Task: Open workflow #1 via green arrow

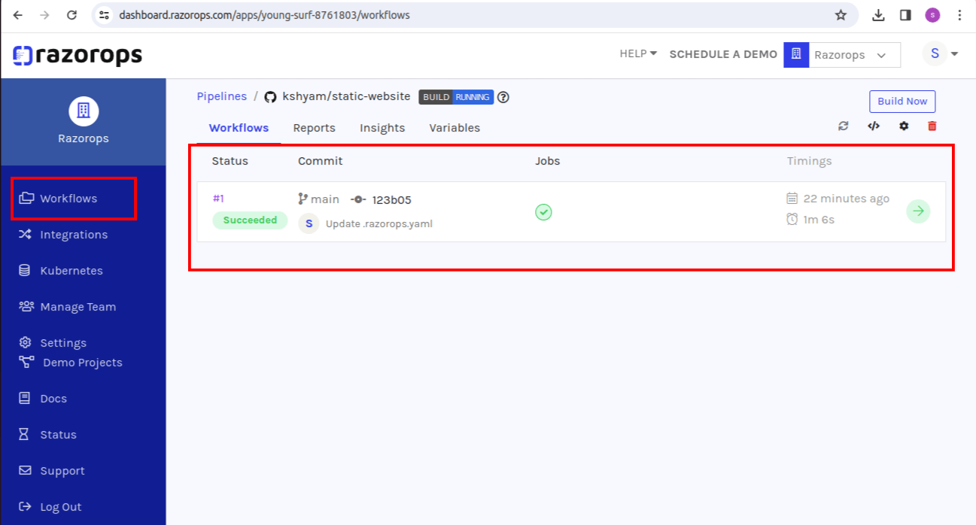Action: coord(918,211)
